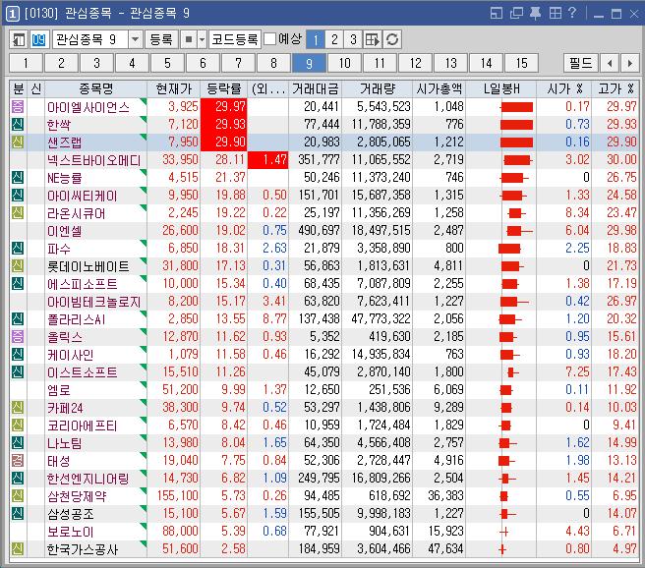
Task: Select the 폴라리스AI stock name
Action: [77, 319]
